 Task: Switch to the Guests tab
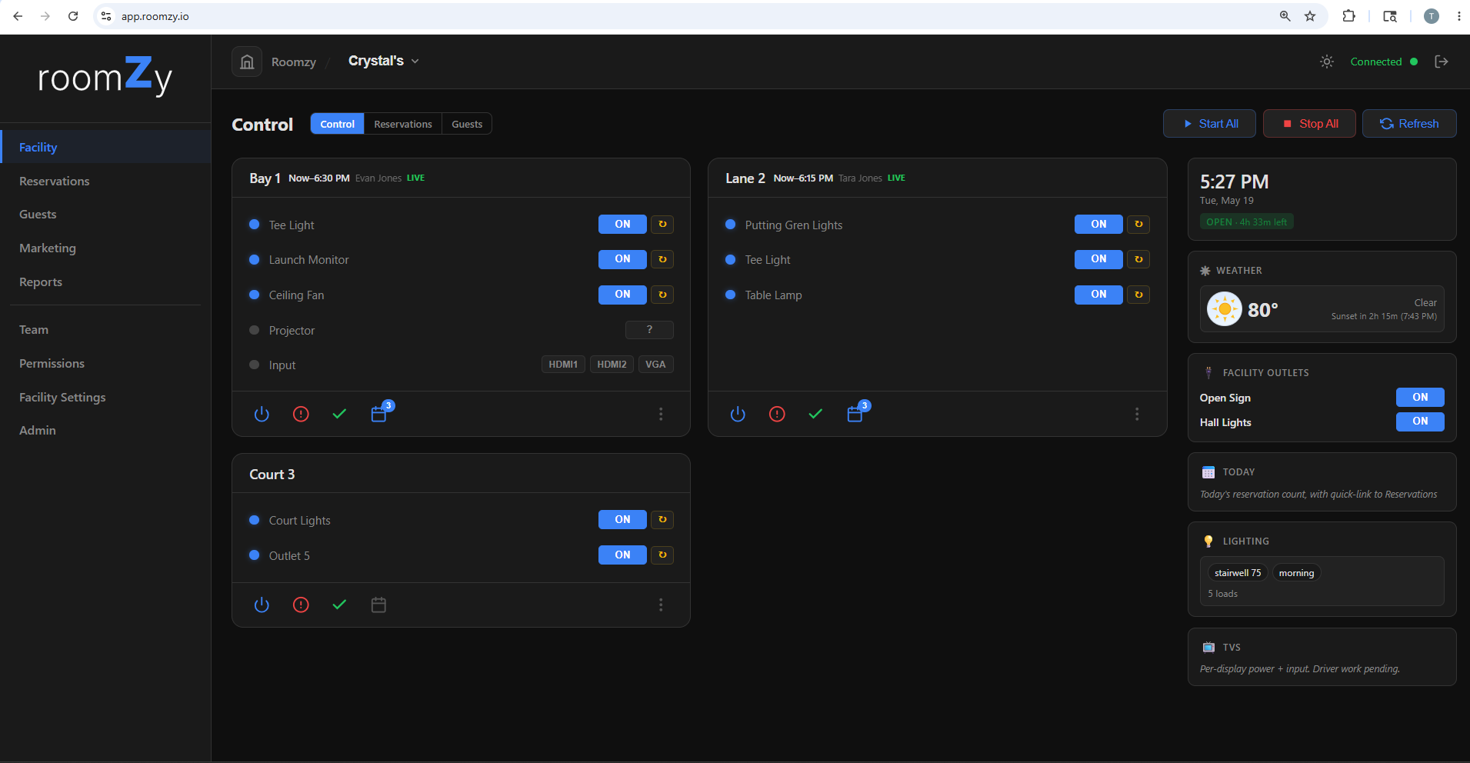coord(467,124)
